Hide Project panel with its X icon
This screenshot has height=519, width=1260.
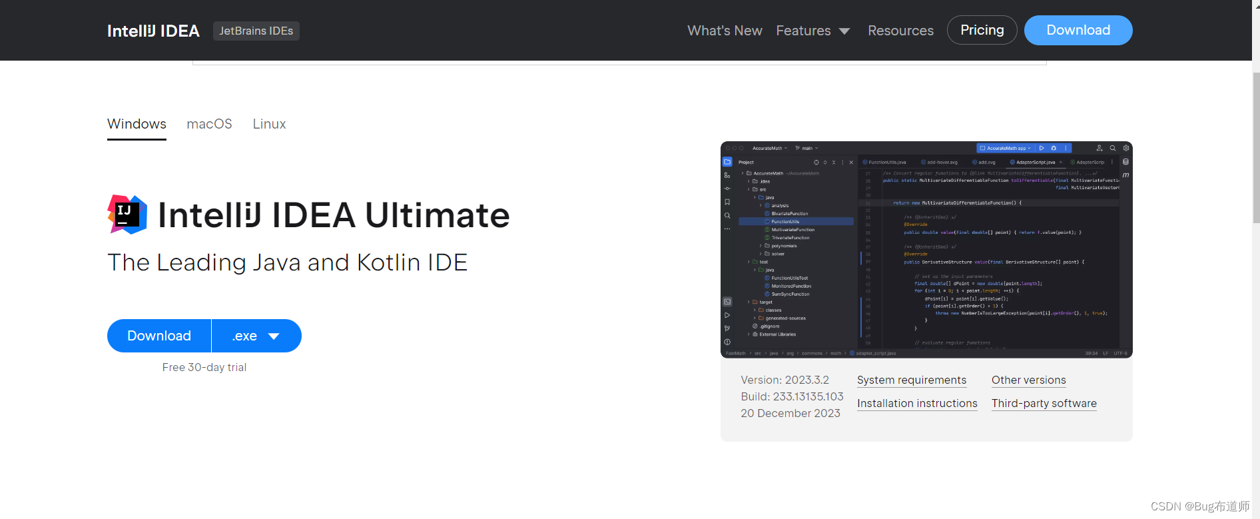851,162
